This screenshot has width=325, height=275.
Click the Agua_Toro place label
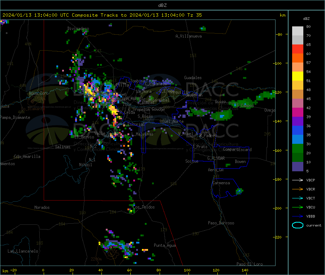39,93
